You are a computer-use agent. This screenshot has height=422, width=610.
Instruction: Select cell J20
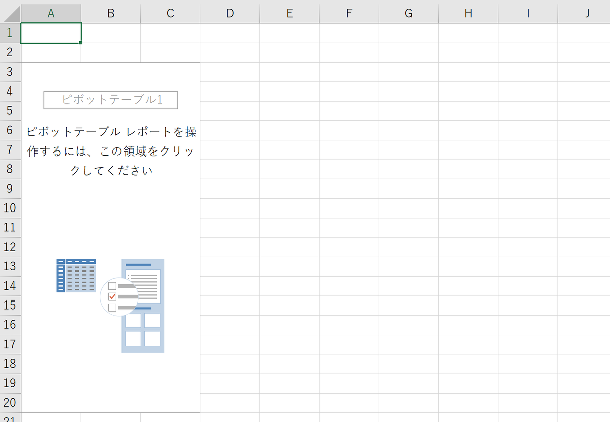pyautogui.click(x=584, y=402)
